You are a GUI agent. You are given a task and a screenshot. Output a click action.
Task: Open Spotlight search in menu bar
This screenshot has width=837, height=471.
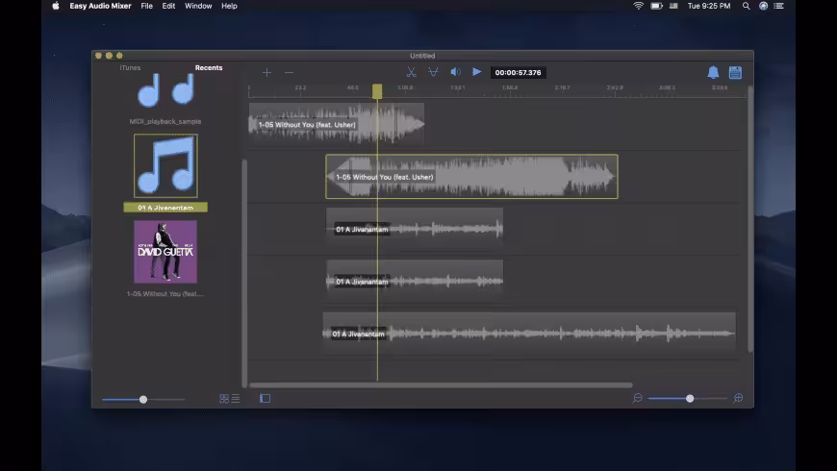tap(747, 6)
